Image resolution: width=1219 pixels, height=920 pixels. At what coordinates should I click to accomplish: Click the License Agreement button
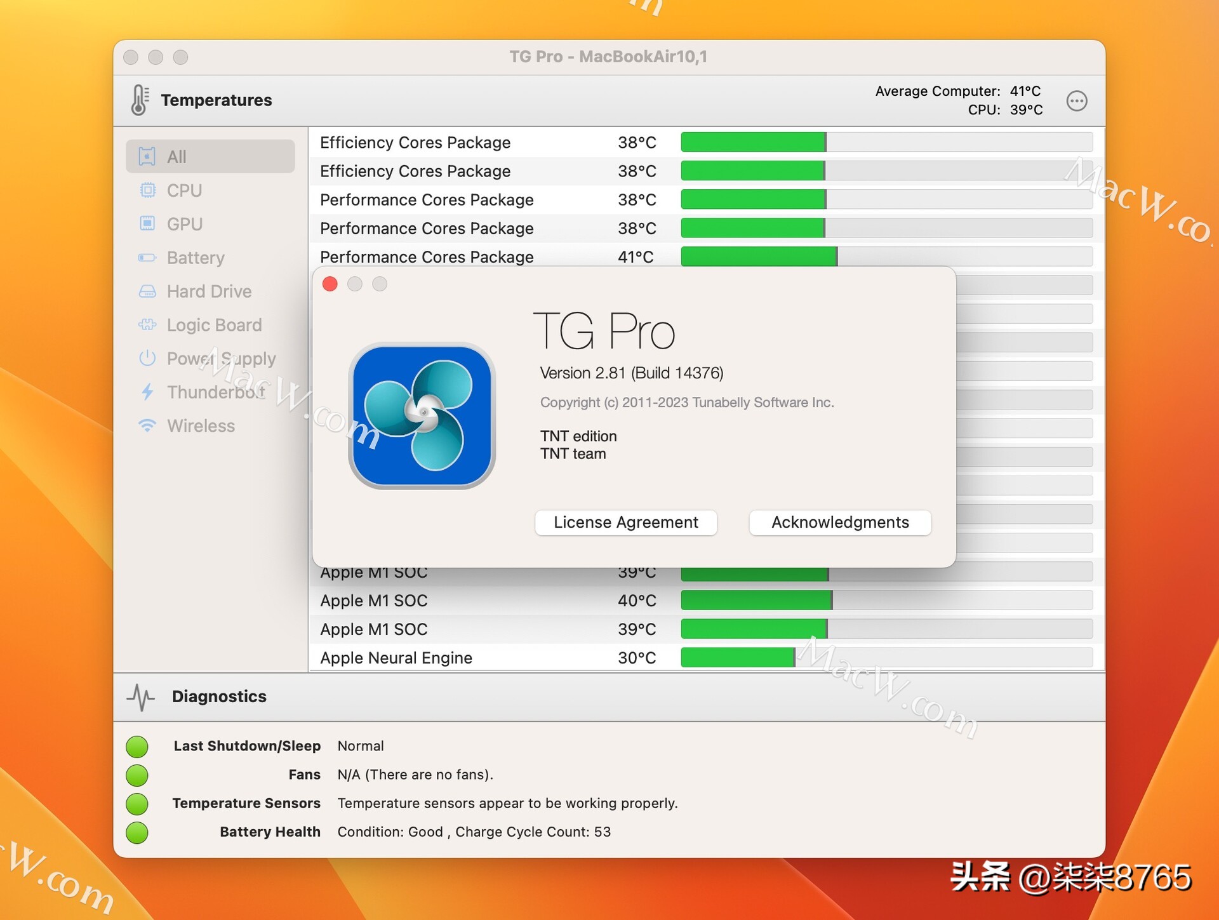click(x=625, y=522)
